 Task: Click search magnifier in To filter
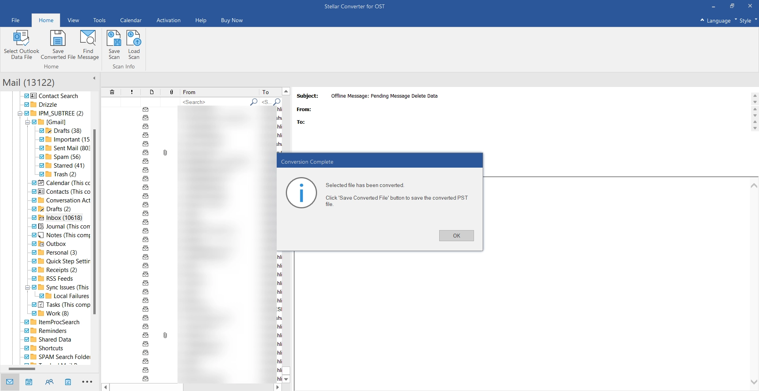click(x=277, y=102)
